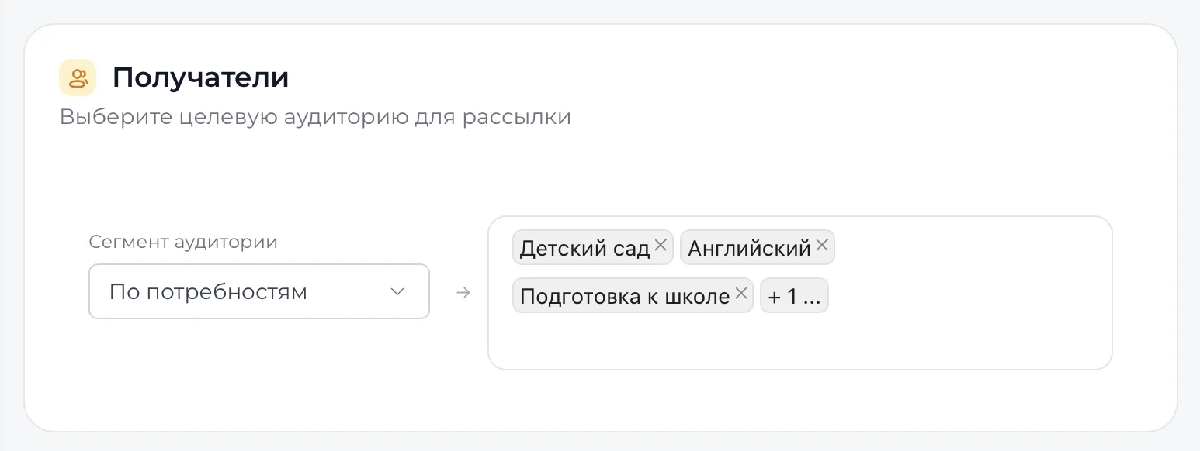The width and height of the screenshot is (1200, 451).
Task: Select the Детский сад tag label
Action: [584, 248]
